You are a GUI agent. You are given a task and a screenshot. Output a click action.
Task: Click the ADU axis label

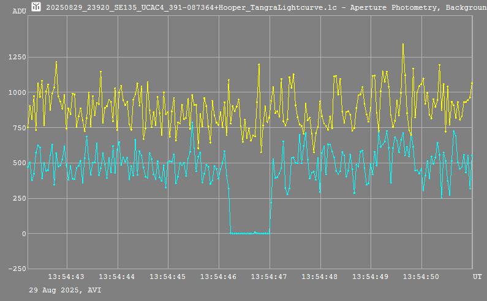coord(20,11)
